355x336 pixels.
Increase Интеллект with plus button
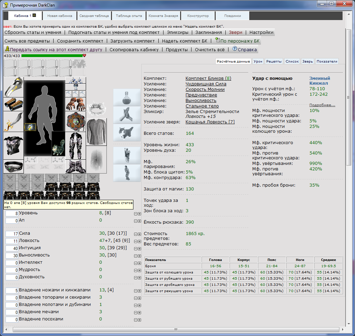coord(139,263)
